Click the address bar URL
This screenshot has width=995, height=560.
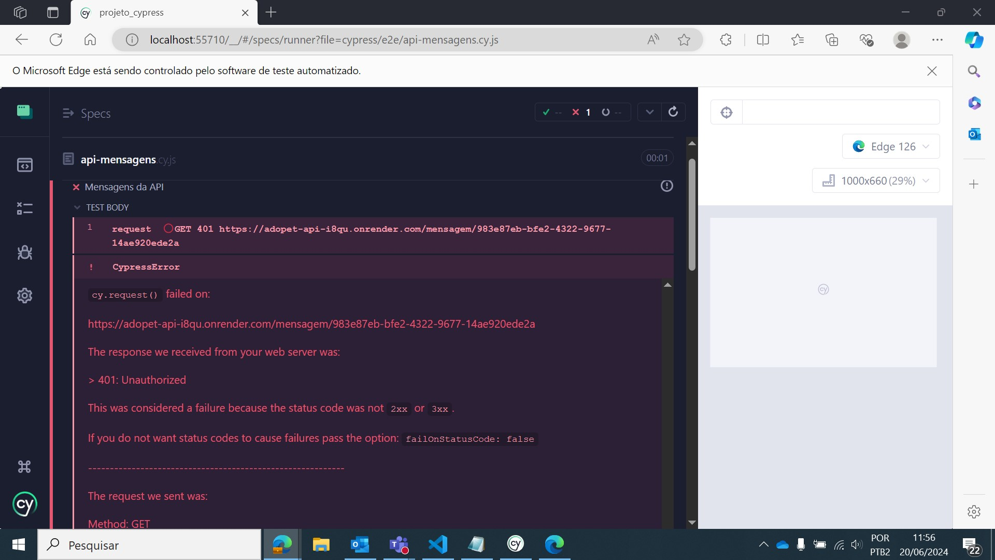(x=324, y=40)
